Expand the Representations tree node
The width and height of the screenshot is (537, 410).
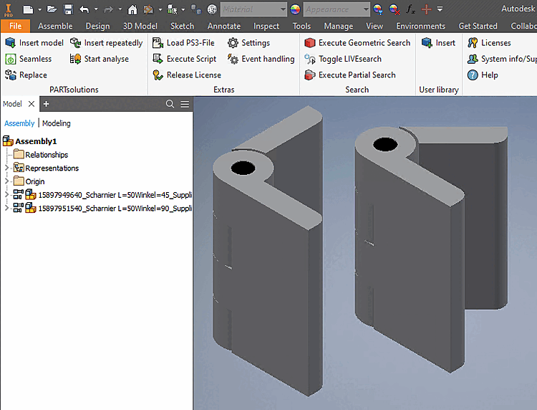coord(7,168)
